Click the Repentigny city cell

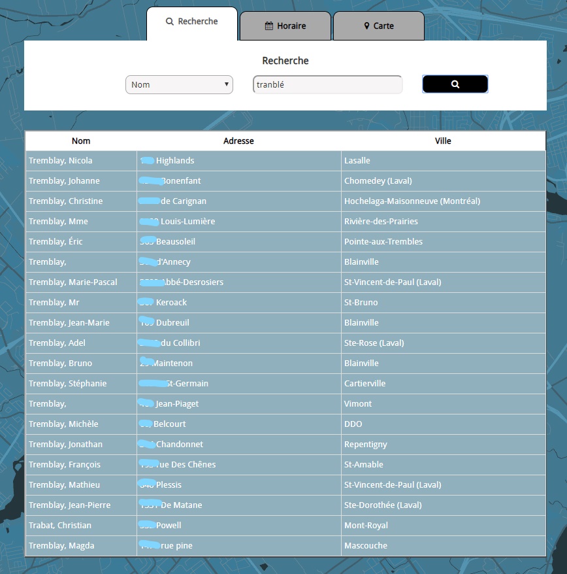(x=366, y=445)
